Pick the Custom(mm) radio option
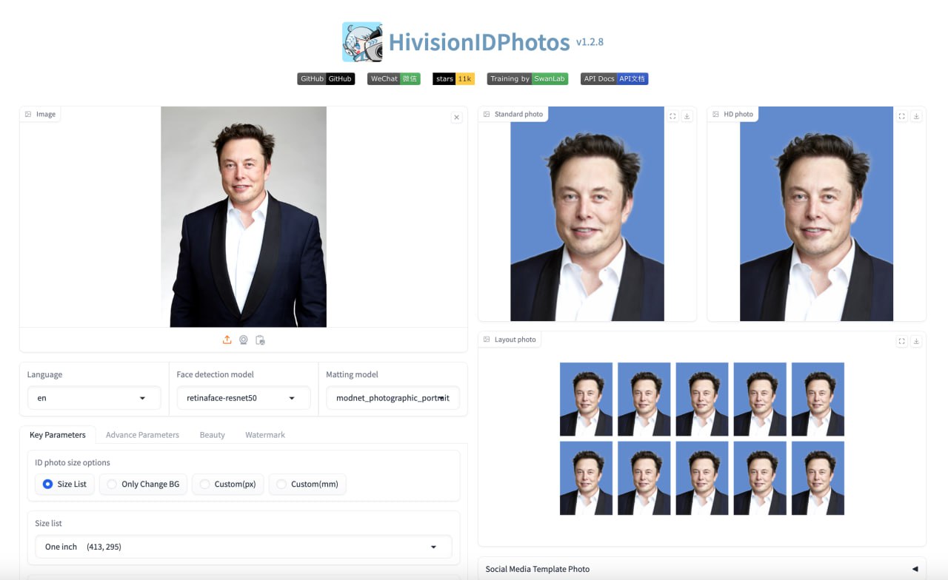Screen dimensions: 948x580 coord(307,484)
